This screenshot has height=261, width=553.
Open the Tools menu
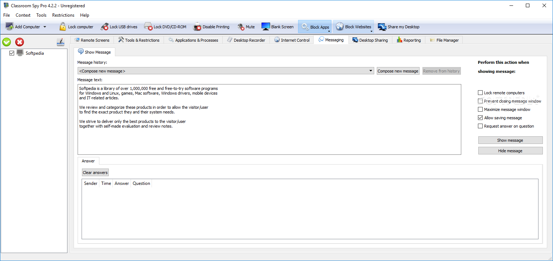[x=41, y=15]
